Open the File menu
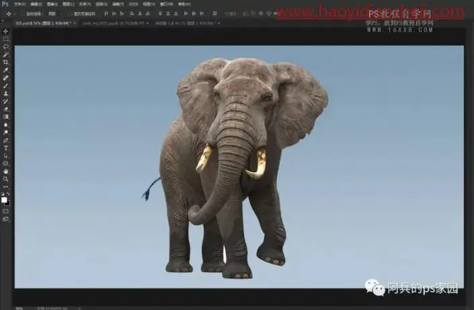This screenshot has height=310, width=474. coord(19,4)
